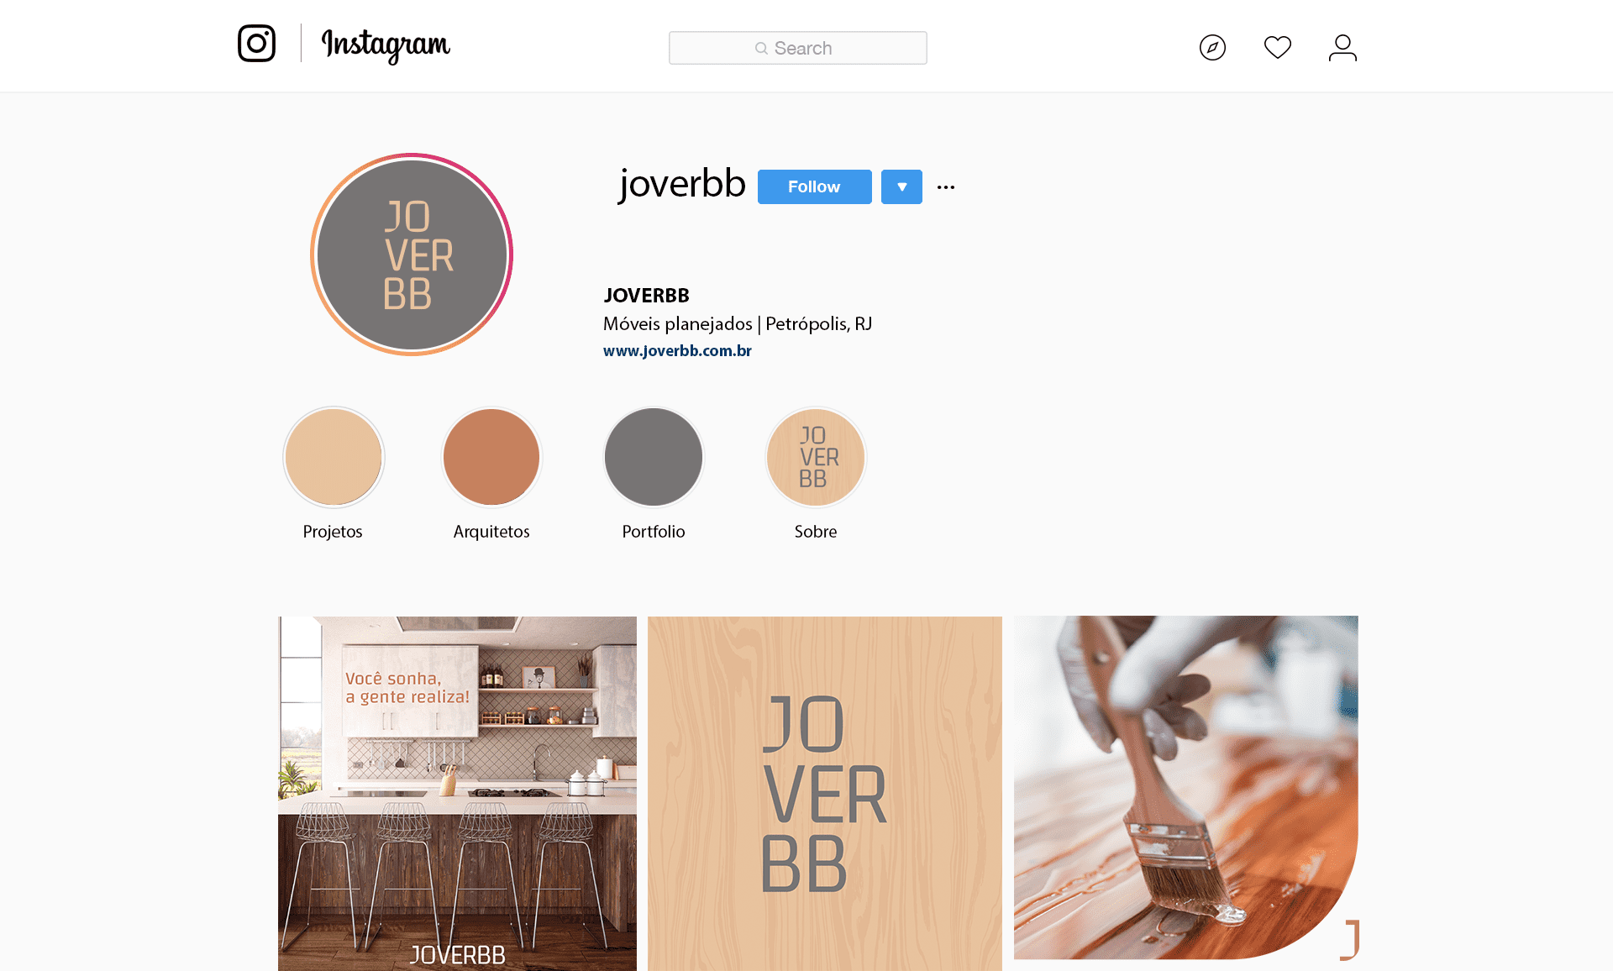
Task: Open the JOVERBB wood logo post
Action: click(x=825, y=794)
